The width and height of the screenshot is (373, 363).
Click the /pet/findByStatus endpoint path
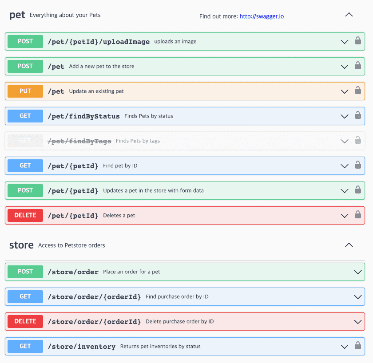pos(83,116)
